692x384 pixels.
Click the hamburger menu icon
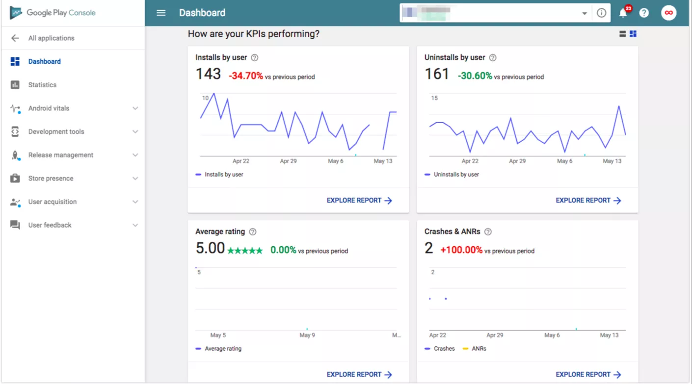pos(161,13)
